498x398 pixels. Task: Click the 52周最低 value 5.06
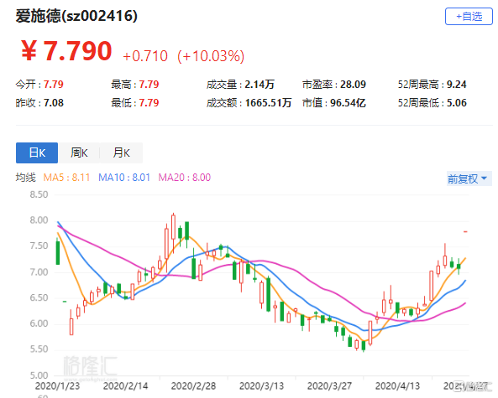point(457,103)
